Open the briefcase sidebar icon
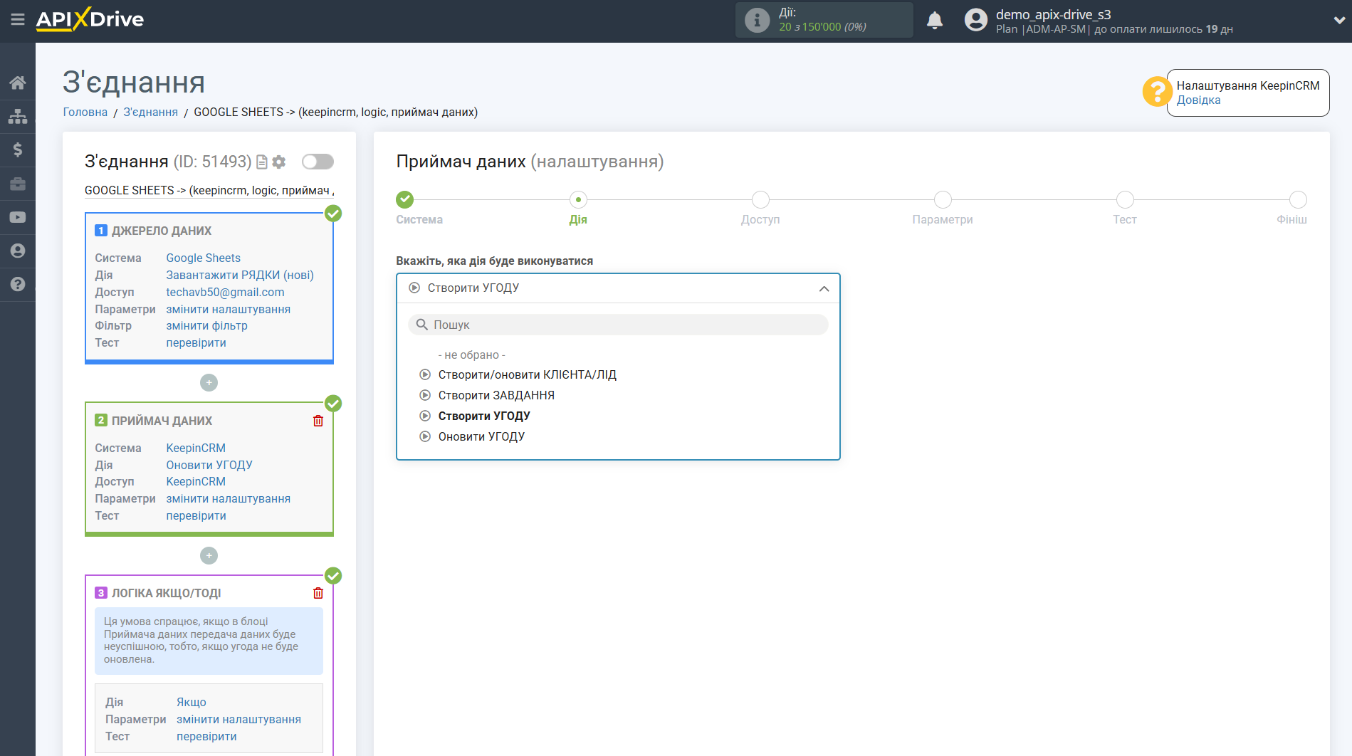Image resolution: width=1352 pixels, height=756 pixels. 18,184
